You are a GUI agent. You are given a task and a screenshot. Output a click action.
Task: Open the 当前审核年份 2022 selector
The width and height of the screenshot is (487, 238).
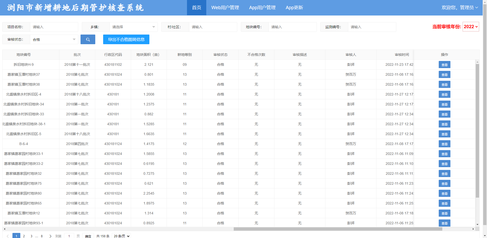pyautogui.click(x=471, y=27)
